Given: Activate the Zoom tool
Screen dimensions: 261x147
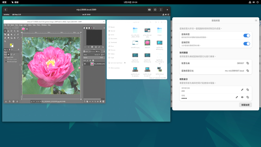Looking at the screenshot, I should pyautogui.click(x=5, y=41).
